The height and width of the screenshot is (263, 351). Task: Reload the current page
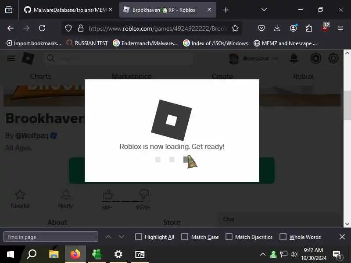pos(42,28)
